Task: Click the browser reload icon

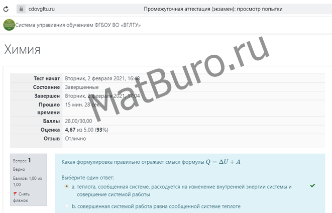Action: [7, 9]
